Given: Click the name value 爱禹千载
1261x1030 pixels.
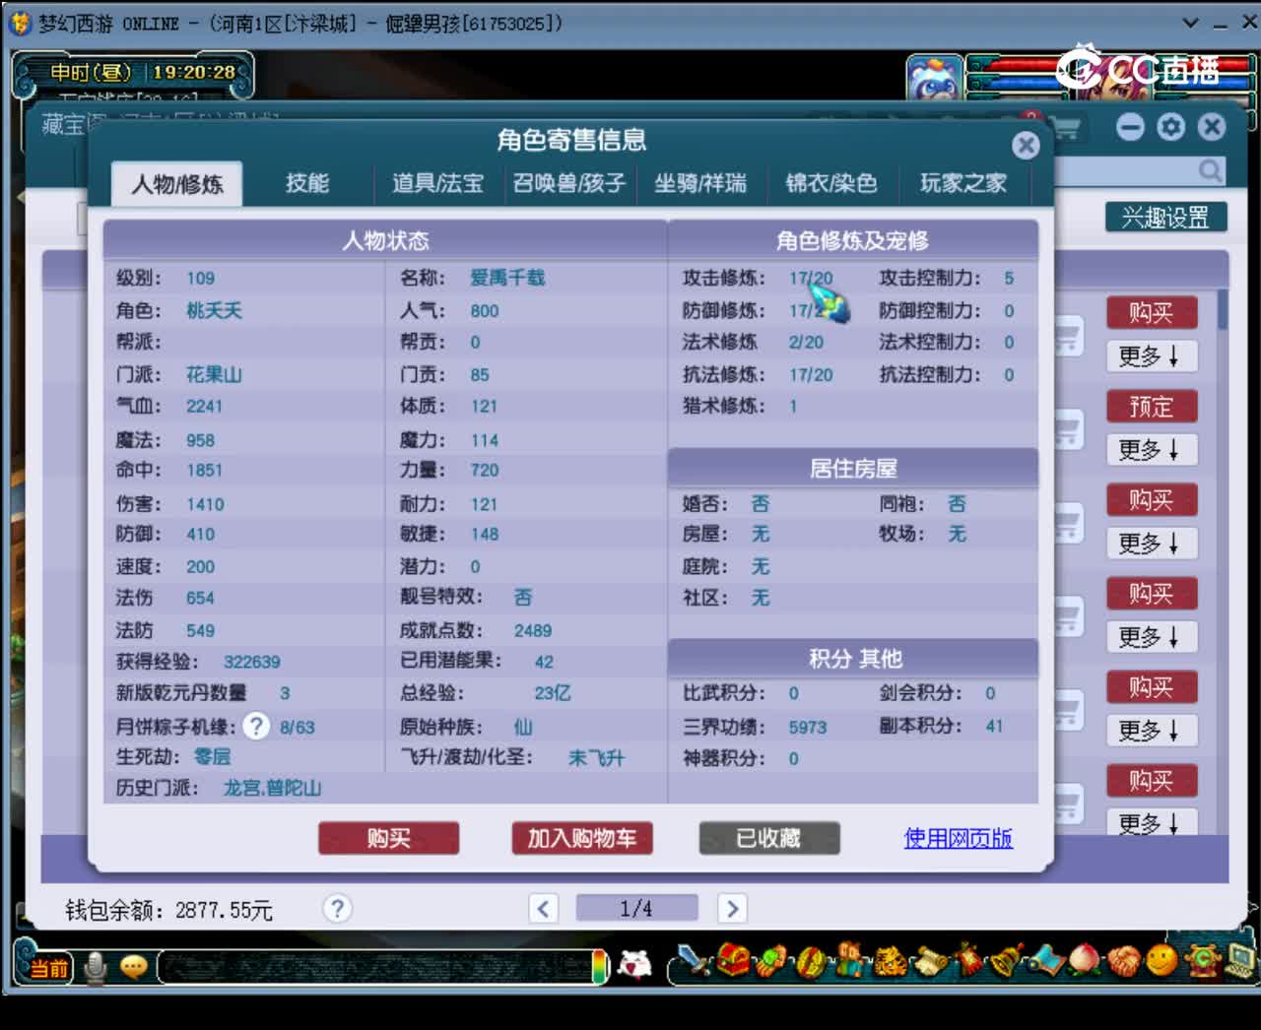Looking at the screenshot, I should point(507,278).
